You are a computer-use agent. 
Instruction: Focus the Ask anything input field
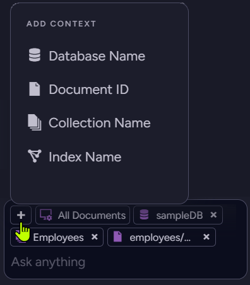(126, 262)
